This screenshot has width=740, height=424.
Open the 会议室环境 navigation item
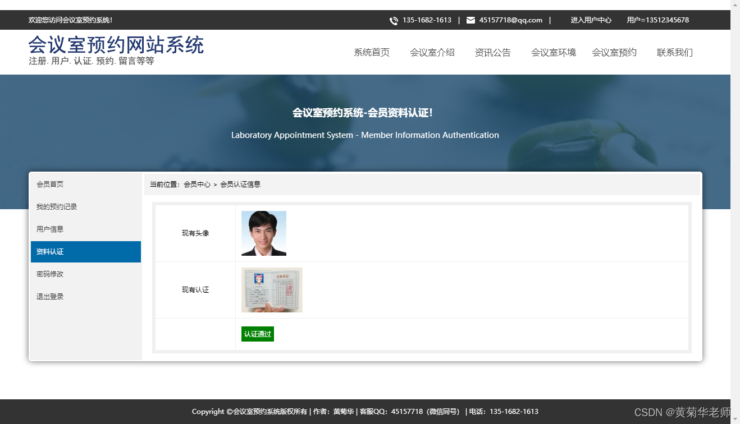pos(554,52)
